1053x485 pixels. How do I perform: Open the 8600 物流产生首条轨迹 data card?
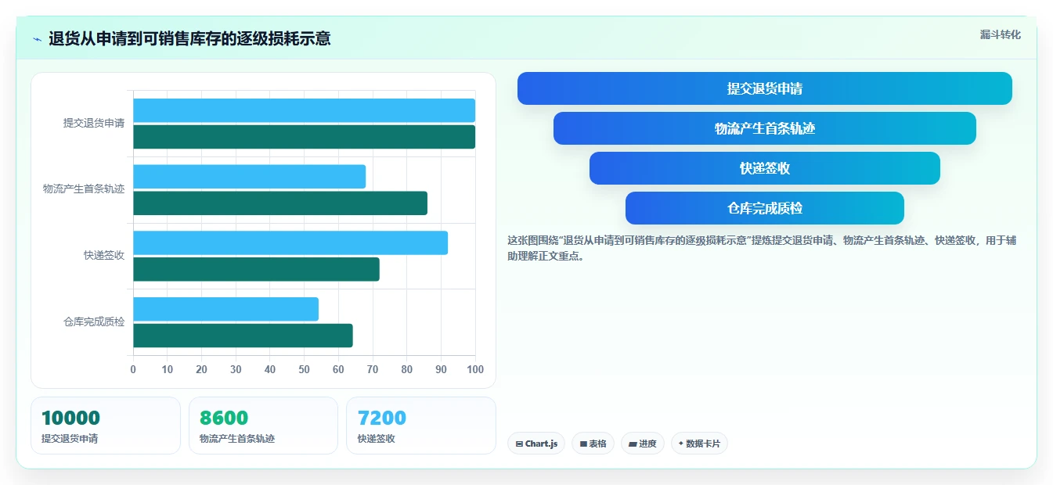tap(263, 426)
